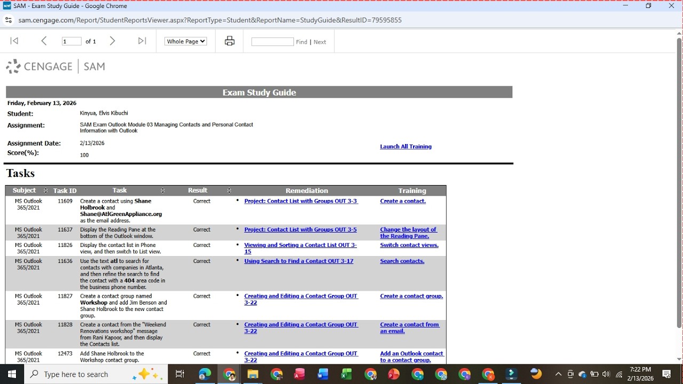Click the current page number field
The width and height of the screenshot is (683, 384).
coord(72,41)
